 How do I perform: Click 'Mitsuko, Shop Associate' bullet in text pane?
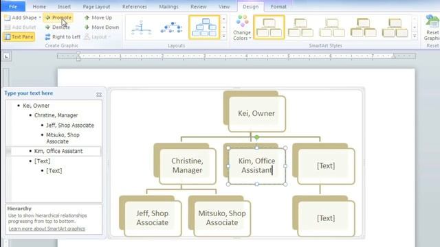click(x=63, y=138)
